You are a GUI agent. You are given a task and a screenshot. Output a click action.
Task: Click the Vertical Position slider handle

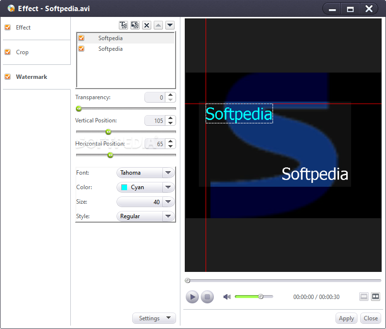[108, 132]
